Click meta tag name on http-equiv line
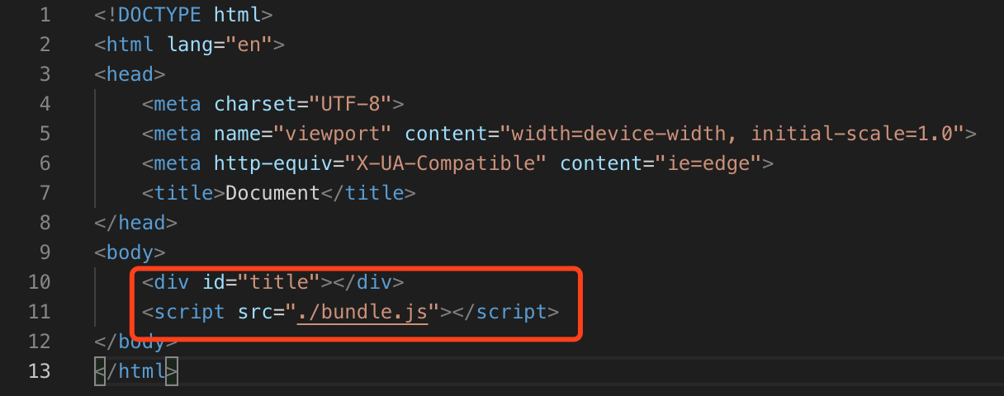 coord(178,163)
